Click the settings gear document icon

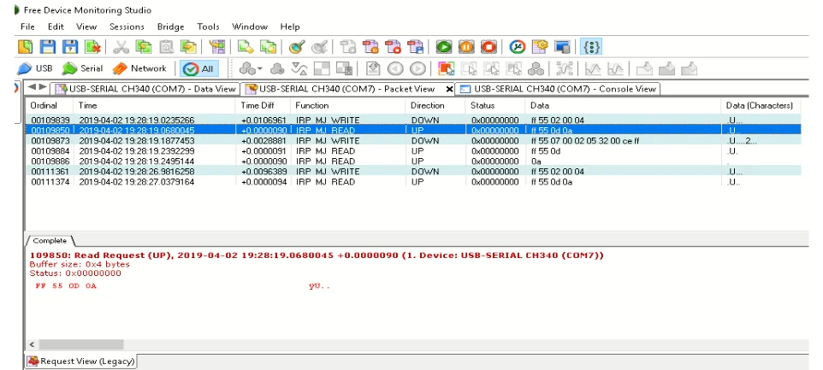pyautogui.click(x=540, y=47)
